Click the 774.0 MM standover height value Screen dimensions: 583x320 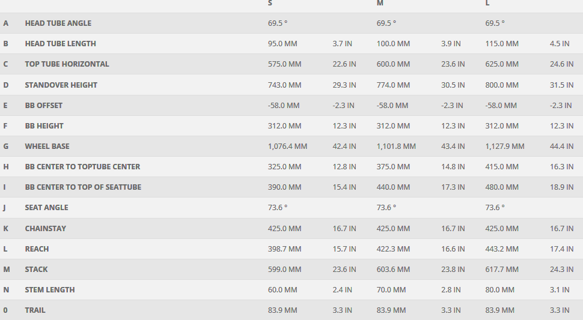393,85
